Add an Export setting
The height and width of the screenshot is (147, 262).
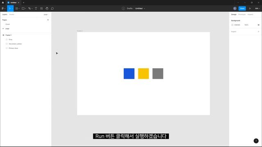click(258, 31)
